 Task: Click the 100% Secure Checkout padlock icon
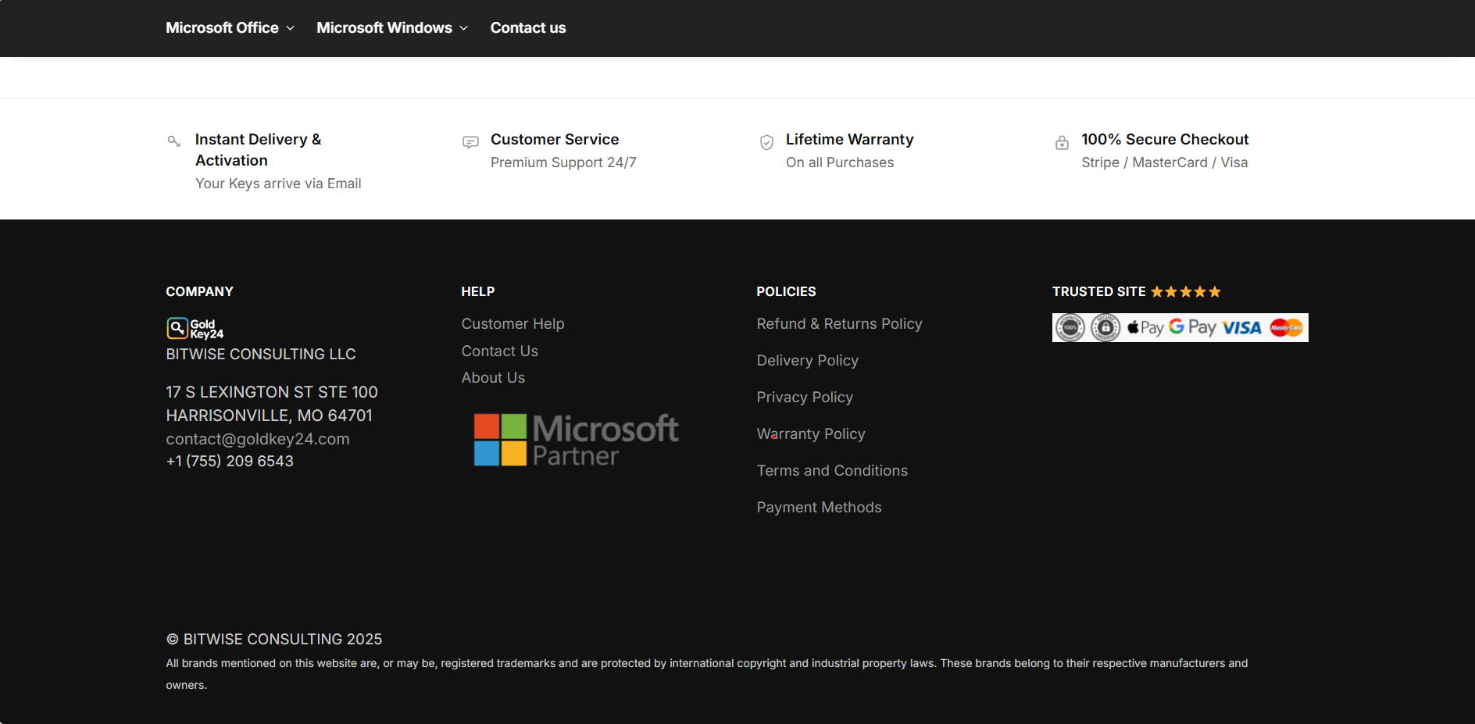1062,142
